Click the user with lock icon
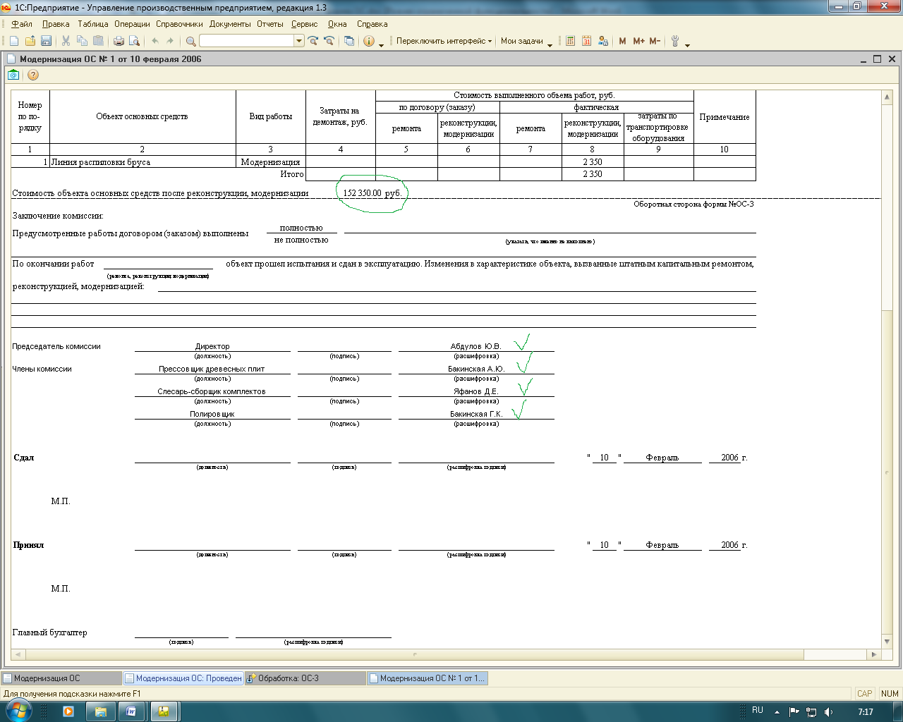This screenshot has width=903, height=722. pyautogui.click(x=602, y=41)
